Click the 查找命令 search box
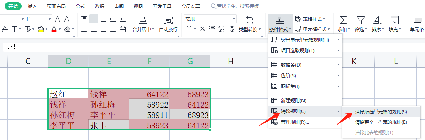Viewport: 425px width, 140px height. tap(235, 6)
